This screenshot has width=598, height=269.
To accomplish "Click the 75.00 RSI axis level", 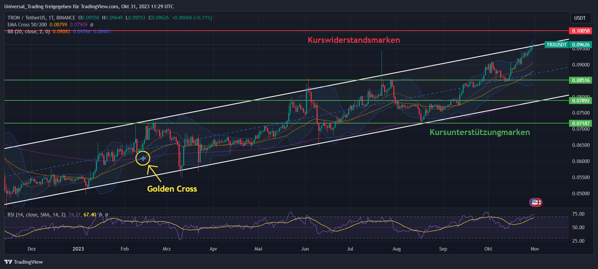I will (x=578, y=214).
